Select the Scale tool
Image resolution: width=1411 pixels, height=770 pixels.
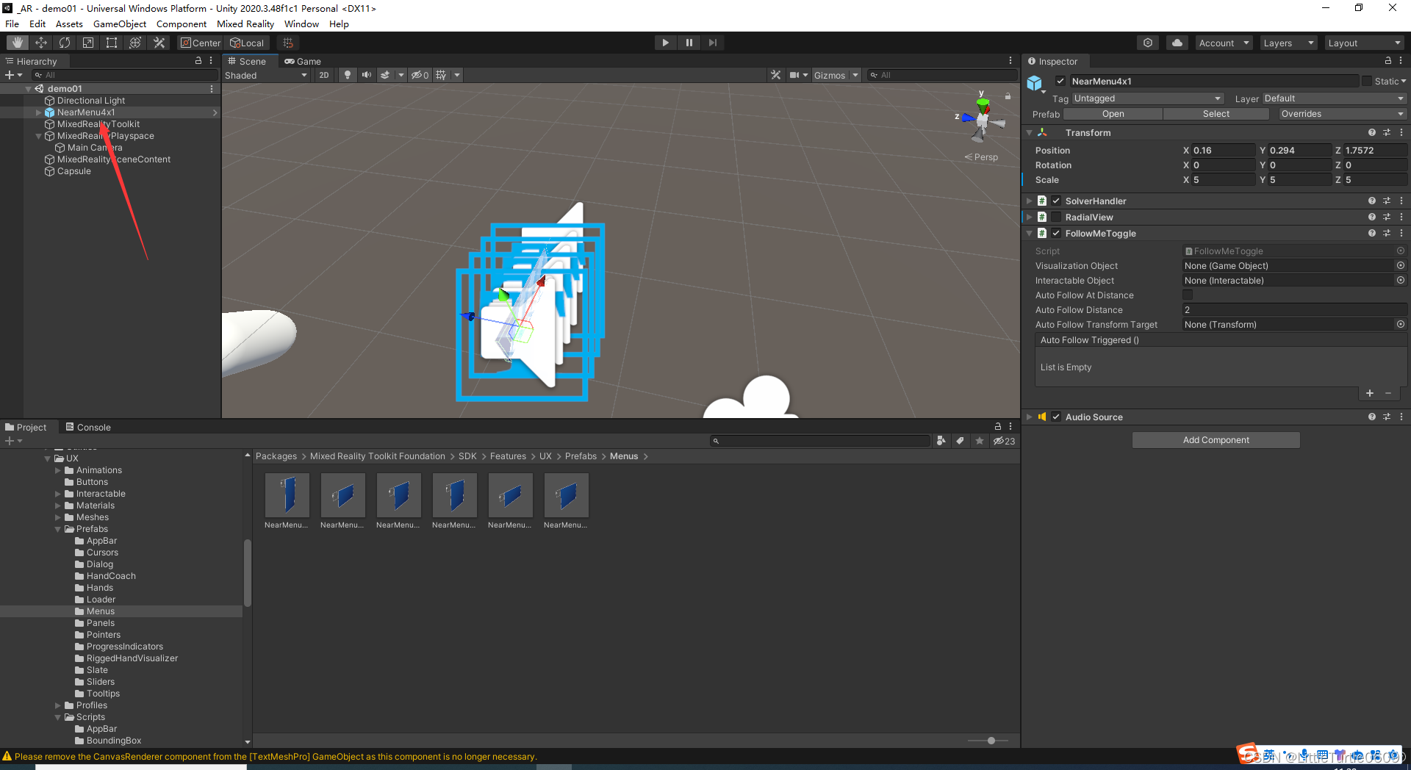[88, 43]
